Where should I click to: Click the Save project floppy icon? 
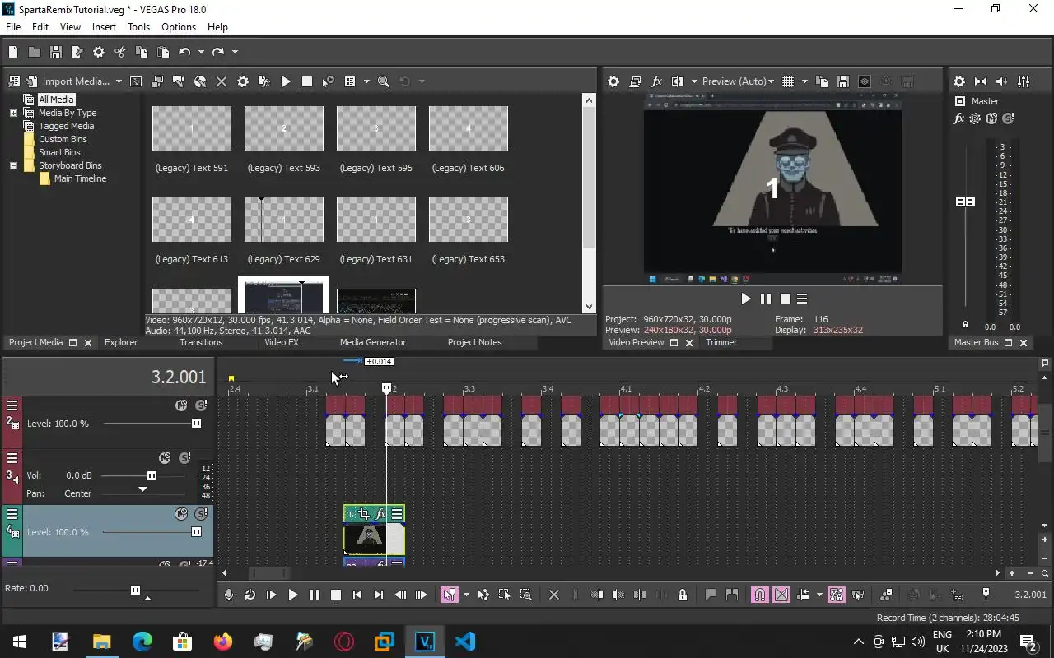pos(56,52)
